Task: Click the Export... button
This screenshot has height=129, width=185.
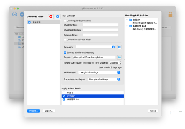Action: tap(49, 111)
